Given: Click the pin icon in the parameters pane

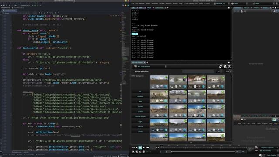Looking at the screenshot, I should (x=274, y=11).
